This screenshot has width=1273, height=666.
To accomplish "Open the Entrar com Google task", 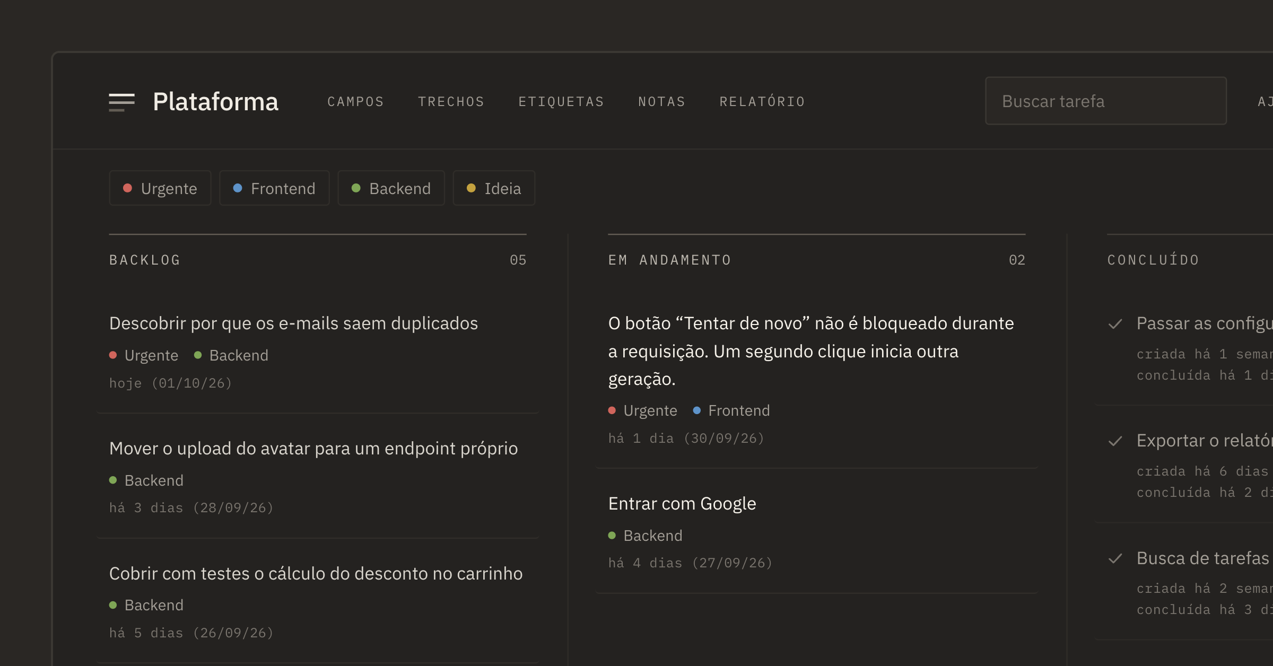I will pyautogui.click(x=682, y=503).
